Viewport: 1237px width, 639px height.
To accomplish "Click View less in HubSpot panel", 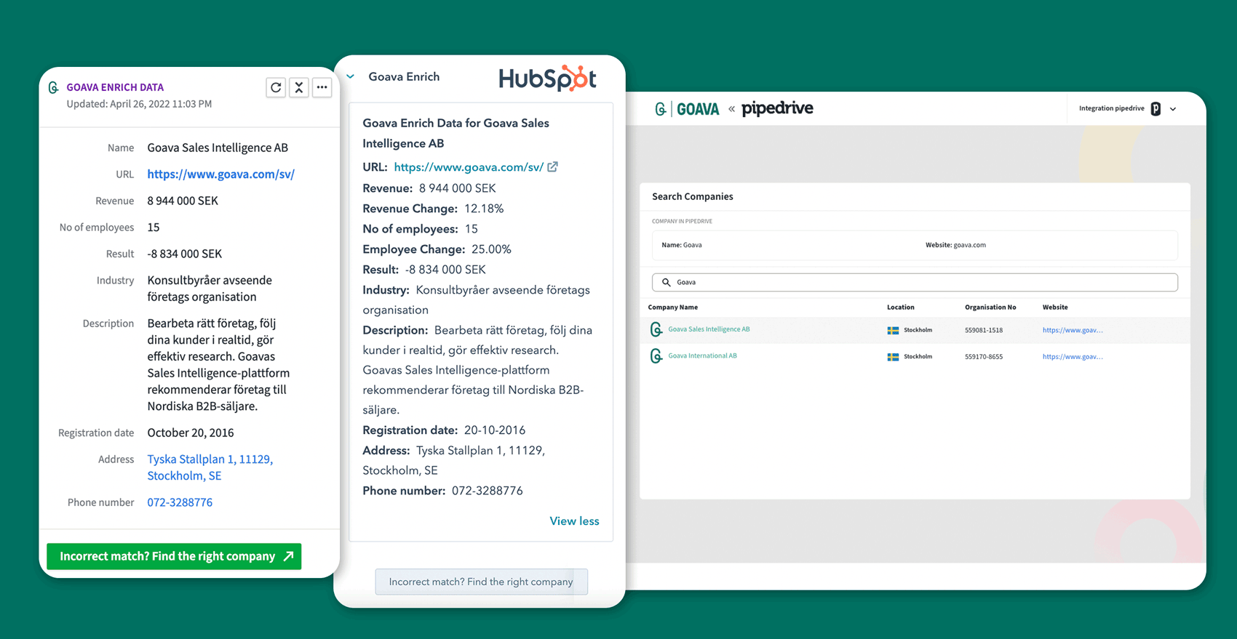I will pos(574,521).
